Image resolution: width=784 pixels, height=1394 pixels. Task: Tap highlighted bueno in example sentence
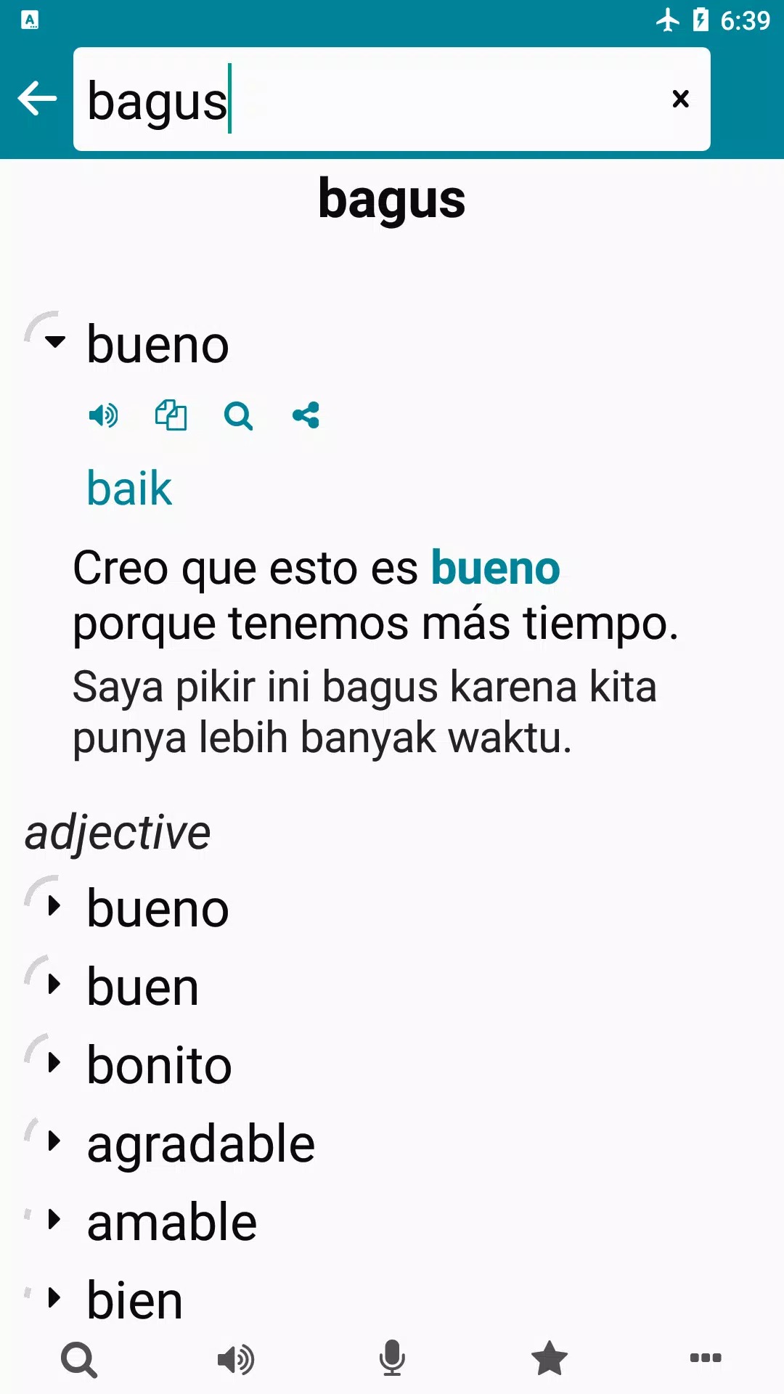click(x=496, y=568)
